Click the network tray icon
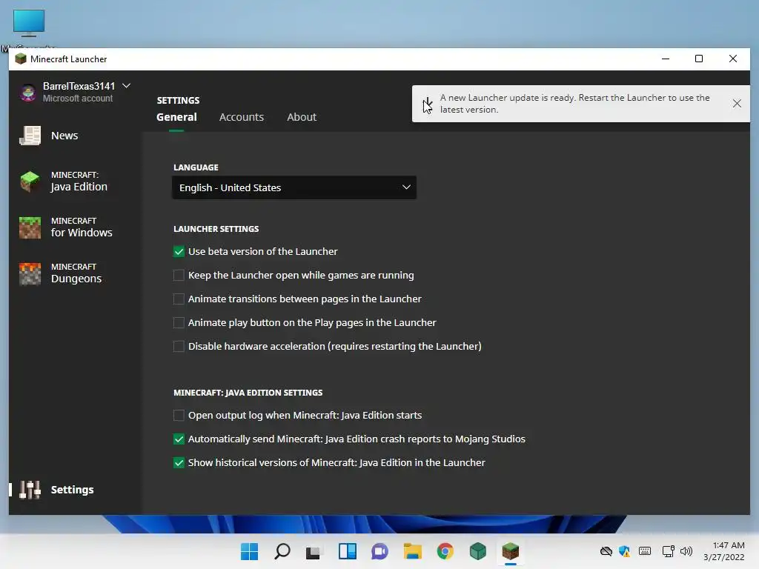This screenshot has width=759, height=569. [669, 551]
